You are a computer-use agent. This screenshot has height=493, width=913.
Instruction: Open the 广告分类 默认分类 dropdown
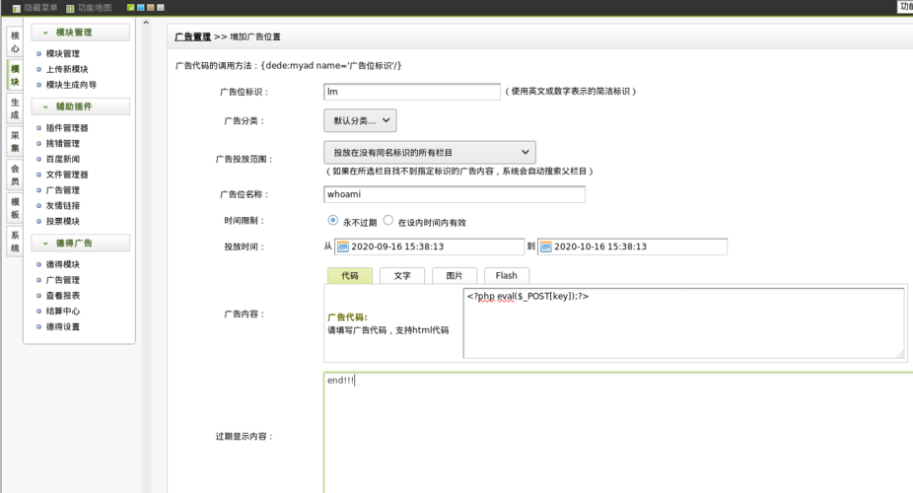(360, 120)
